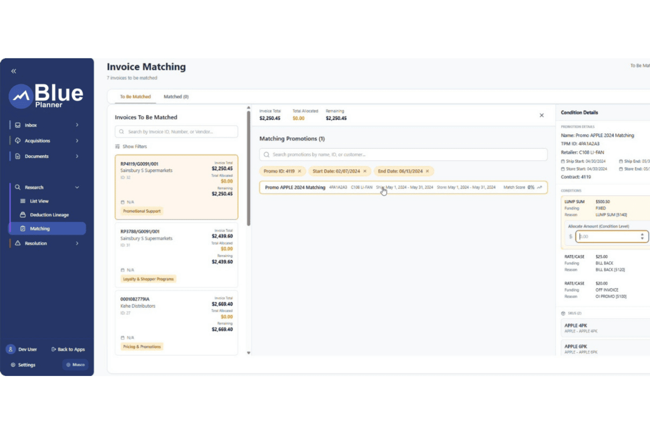This screenshot has height=434, width=650.
Task: Adjust allocate amount with the stepper arrows
Action: tap(642, 236)
